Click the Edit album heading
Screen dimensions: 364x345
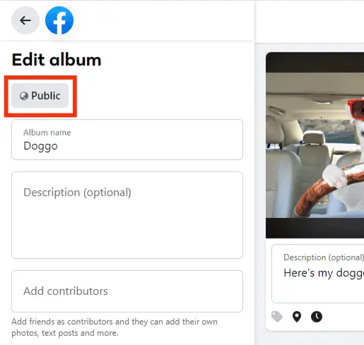(57, 60)
